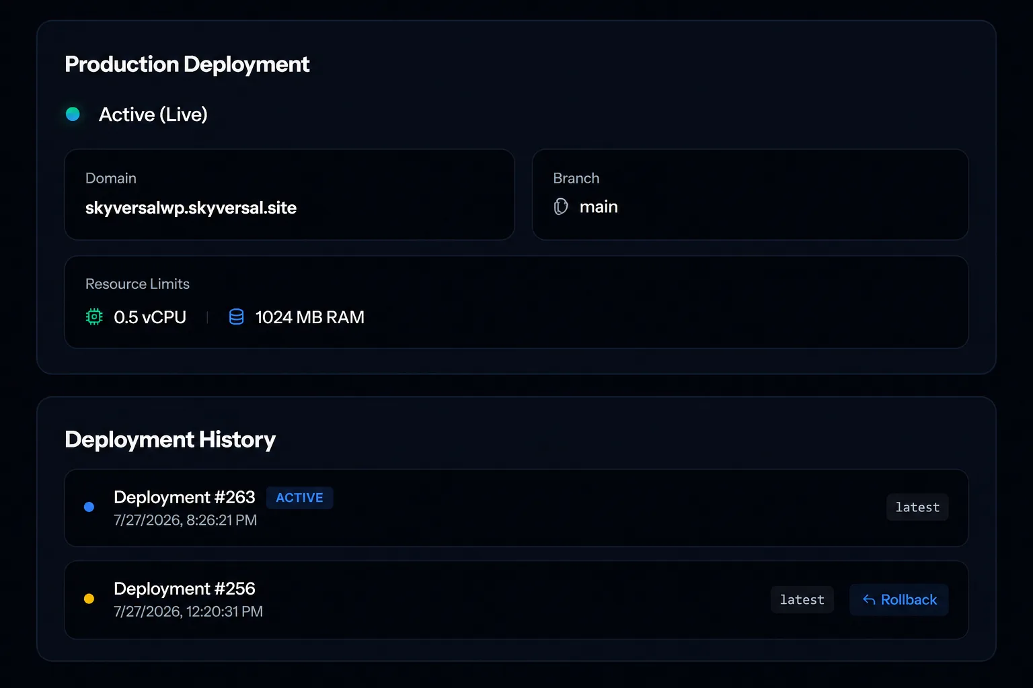Image resolution: width=1033 pixels, height=688 pixels.
Task: Click the blue dot beside Deployment #263
Action: point(89,507)
